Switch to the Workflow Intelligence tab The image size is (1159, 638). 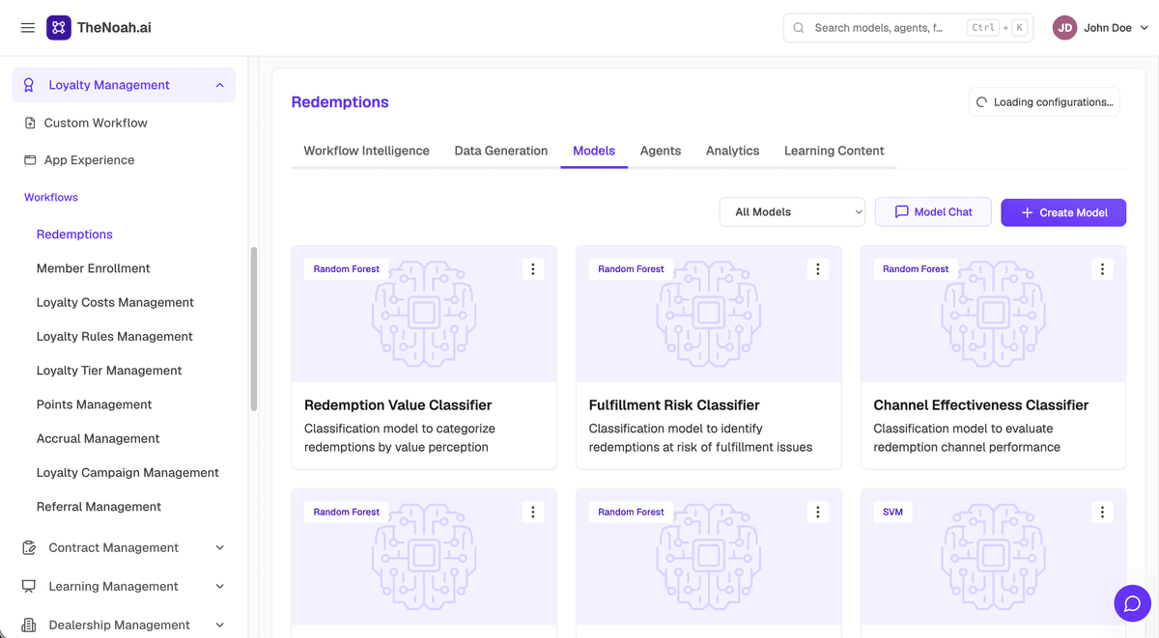(x=366, y=151)
